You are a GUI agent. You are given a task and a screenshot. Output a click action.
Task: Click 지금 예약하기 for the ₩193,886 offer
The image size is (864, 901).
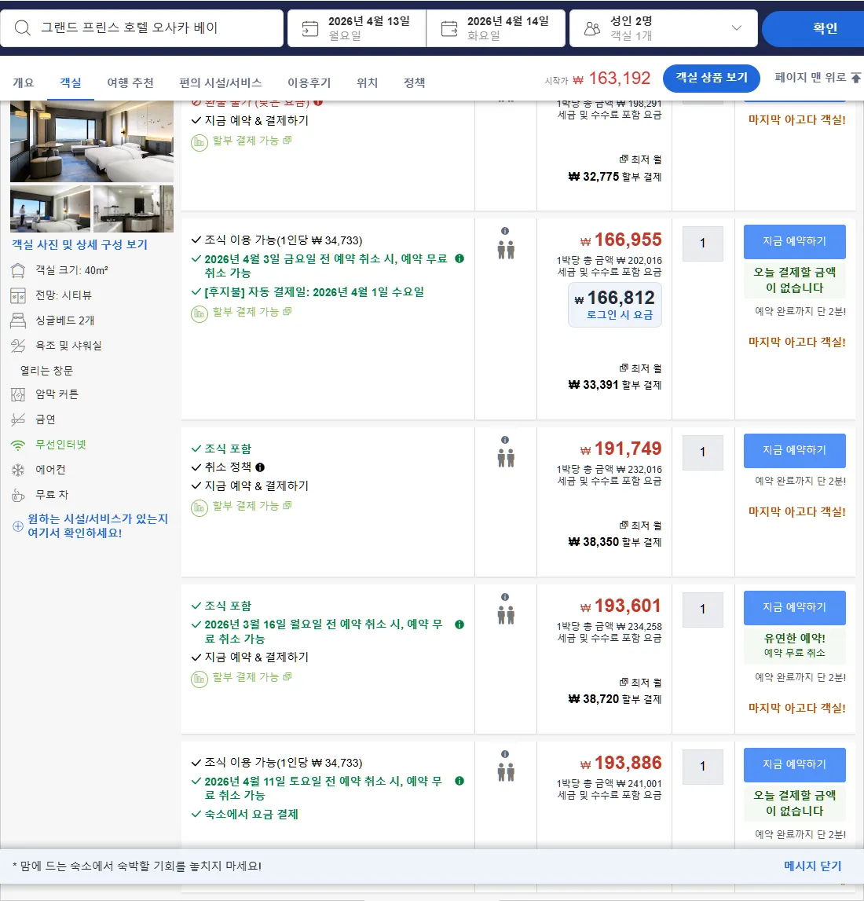[795, 764]
